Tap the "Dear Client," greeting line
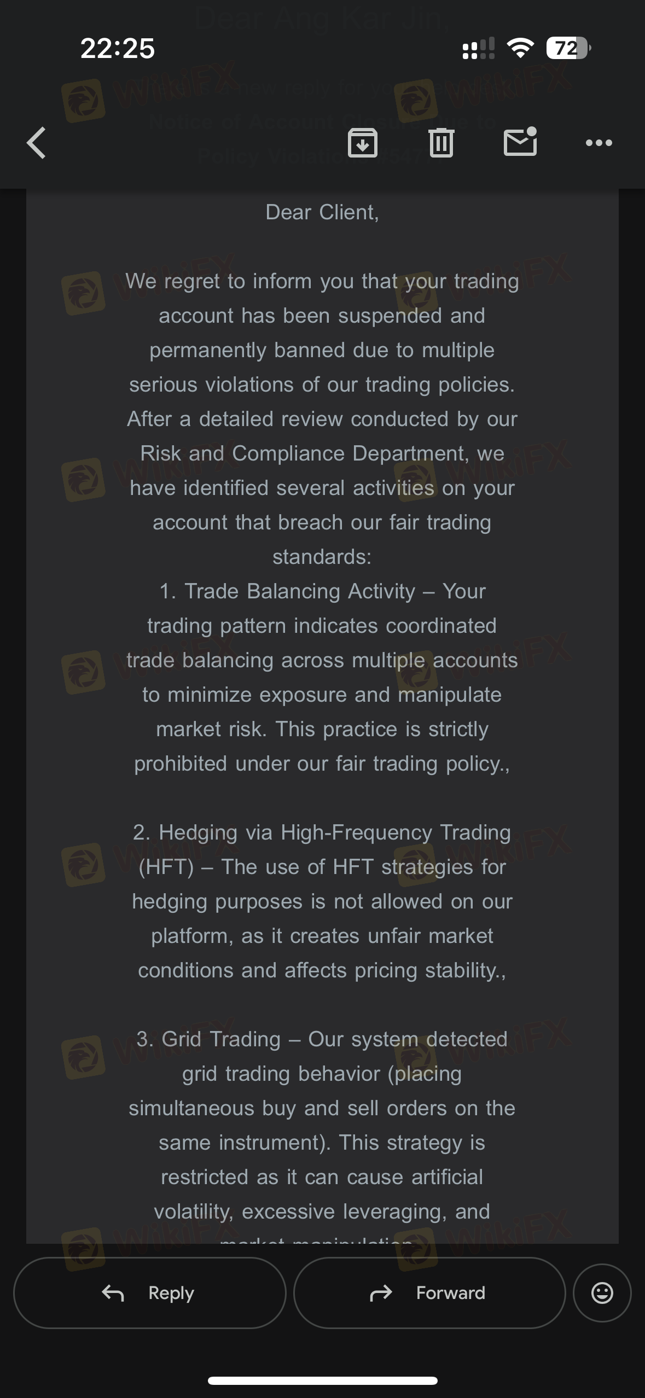 322,212
